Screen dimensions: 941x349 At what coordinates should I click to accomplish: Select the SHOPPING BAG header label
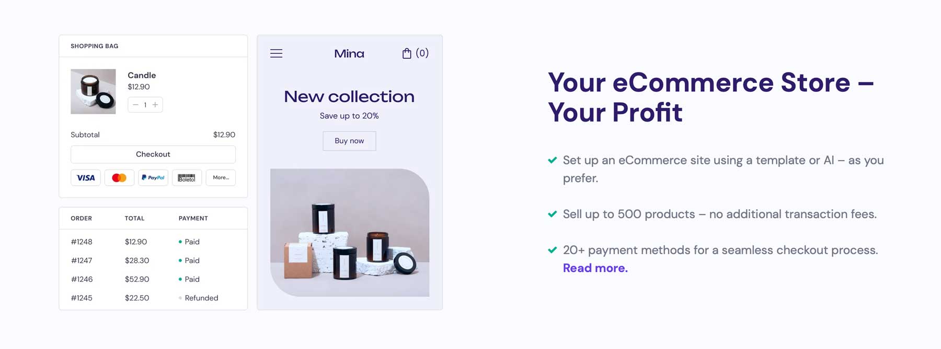(x=95, y=46)
